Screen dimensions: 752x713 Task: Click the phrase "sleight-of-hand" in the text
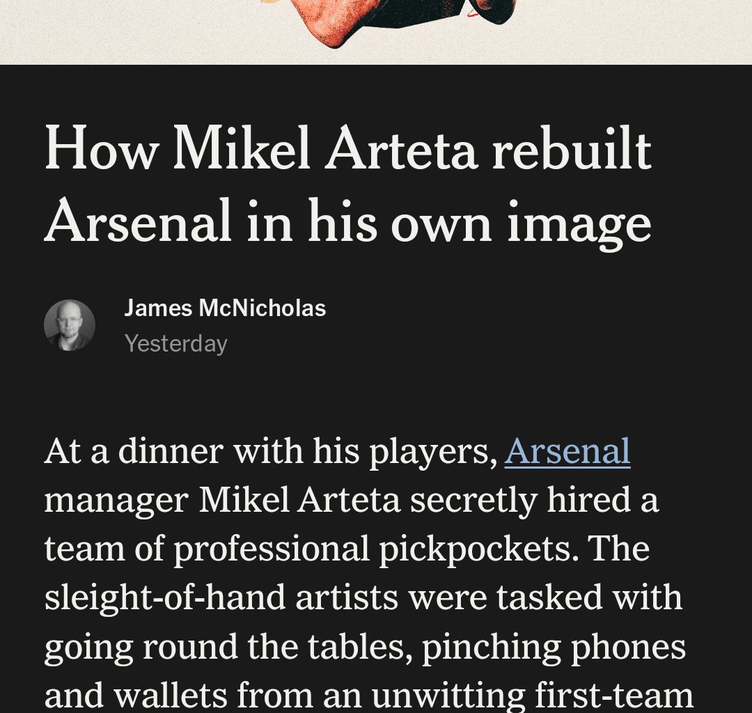pos(165,598)
